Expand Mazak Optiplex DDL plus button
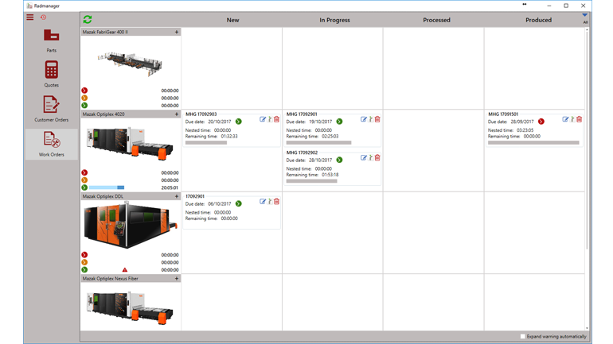Screen dimensions: 613x344 coord(177,196)
